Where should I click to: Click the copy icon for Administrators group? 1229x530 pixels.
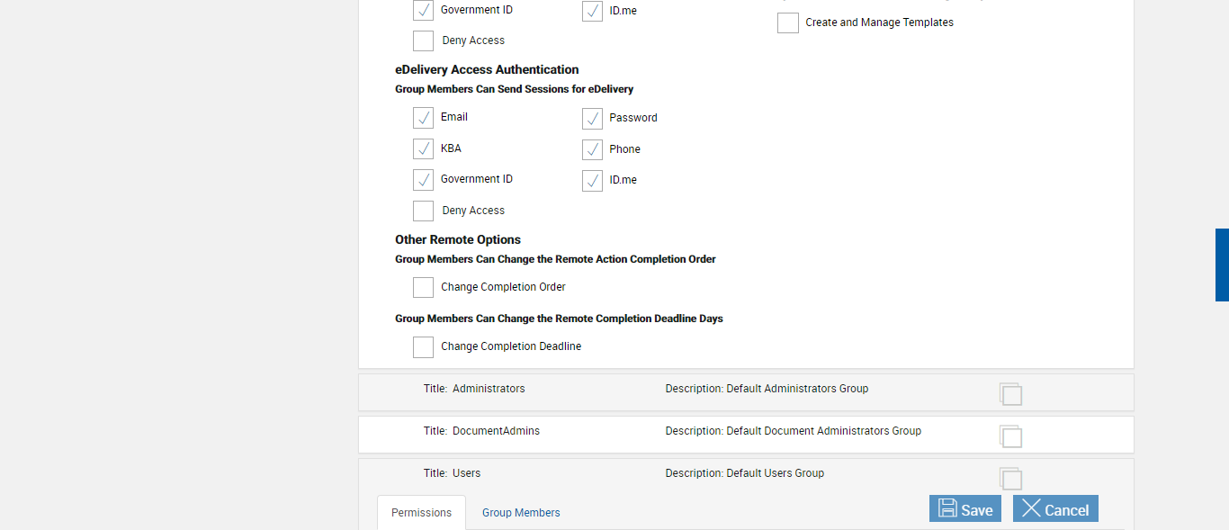point(1010,394)
